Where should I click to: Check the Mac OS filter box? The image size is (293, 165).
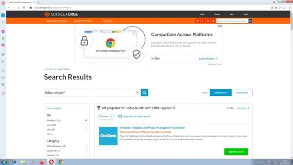point(86,129)
